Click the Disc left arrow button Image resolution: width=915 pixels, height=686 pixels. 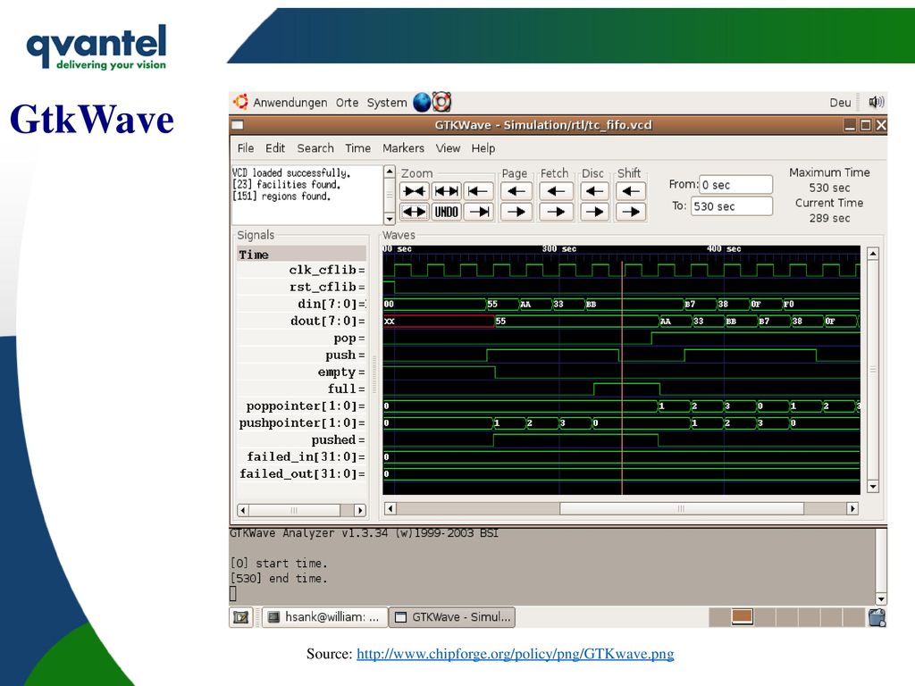click(x=594, y=191)
